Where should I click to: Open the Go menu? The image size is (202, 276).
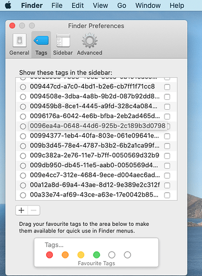(122, 6)
